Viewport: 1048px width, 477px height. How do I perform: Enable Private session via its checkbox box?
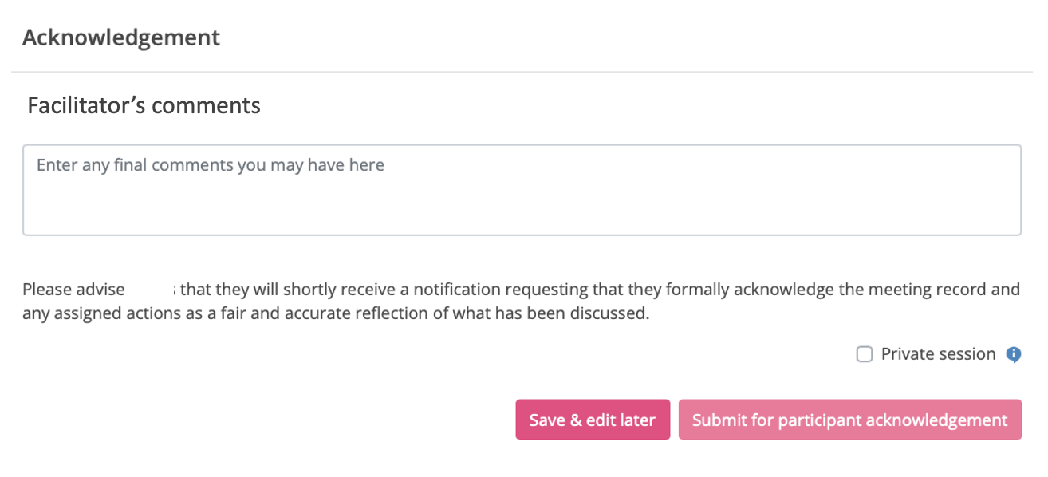tap(865, 354)
